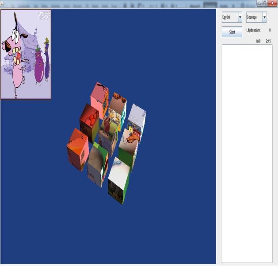Click inside the white log list area
The image size is (278, 266).
(247, 154)
